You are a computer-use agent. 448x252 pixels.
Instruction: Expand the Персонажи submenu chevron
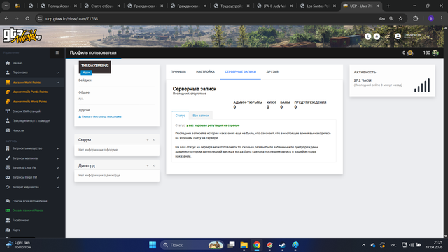pyautogui.click(x=57, y=73)
